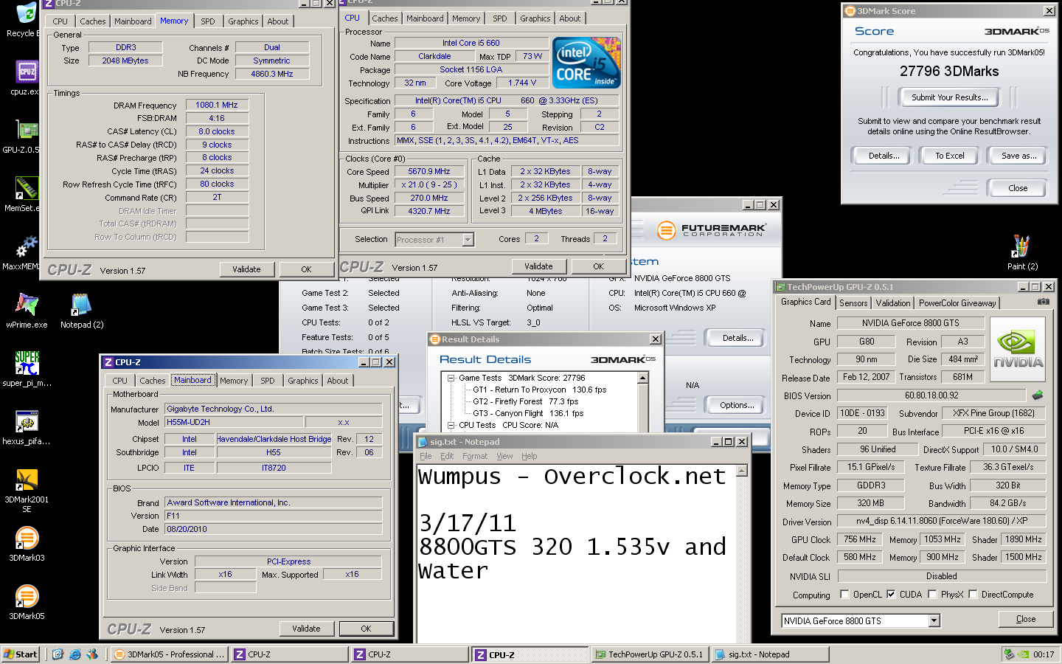The height and width of the screenshot is (664, 1062).
Task: Open SPD tab in Mainboard CPU-Z window
Action: 267,381
